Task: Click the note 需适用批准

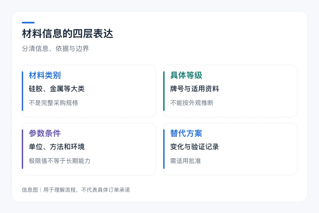Action: (x=186, y=161)
